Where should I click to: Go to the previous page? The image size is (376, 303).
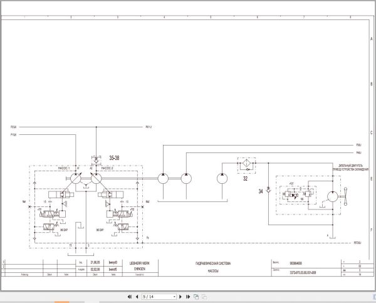point(137,297)
